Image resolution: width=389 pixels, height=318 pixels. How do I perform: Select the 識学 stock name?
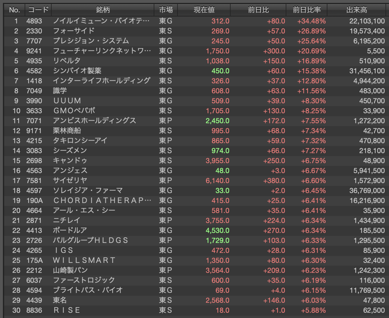pyautogui.click(x=60, y=91)
